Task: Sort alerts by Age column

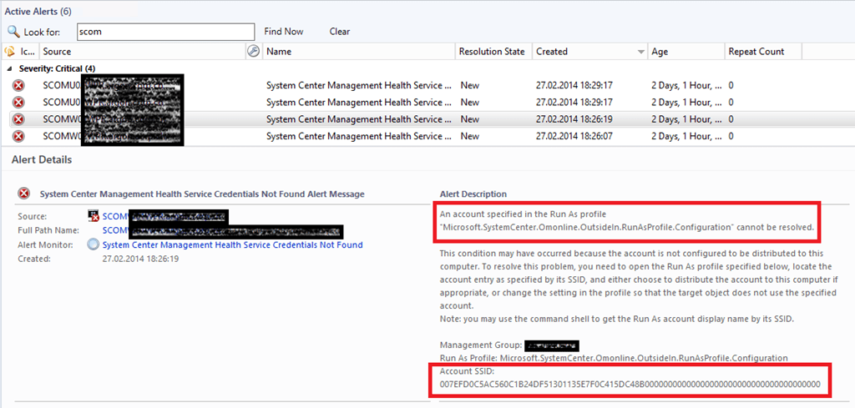Action: 686,52
